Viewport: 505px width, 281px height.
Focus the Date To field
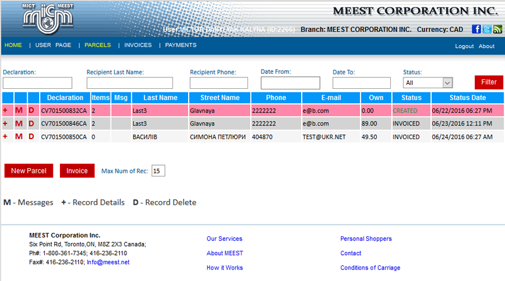pos(361,83)
